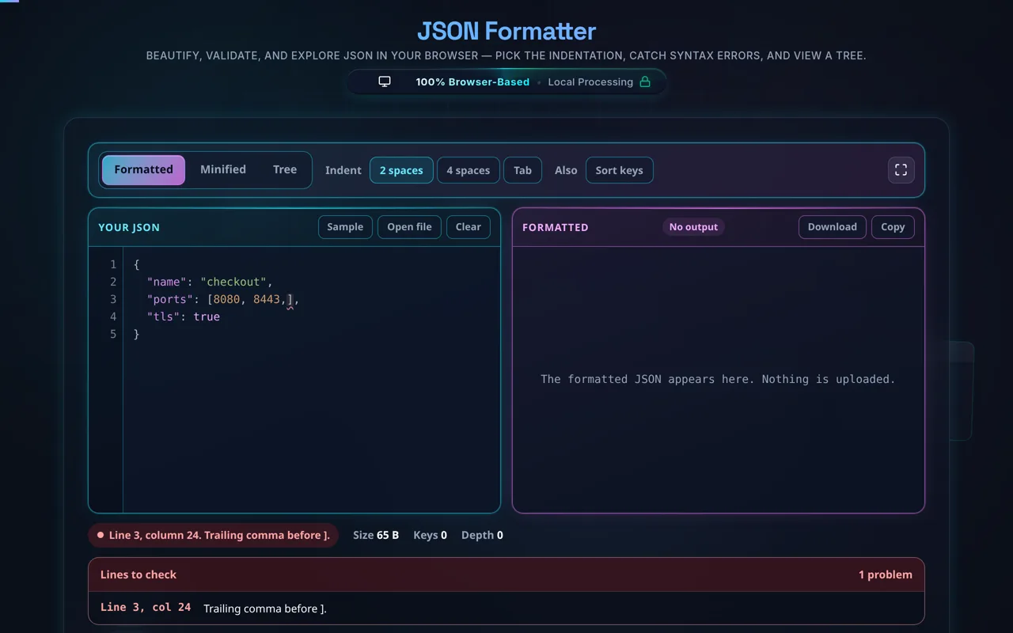Switch to the Formatted view tab

143,170
